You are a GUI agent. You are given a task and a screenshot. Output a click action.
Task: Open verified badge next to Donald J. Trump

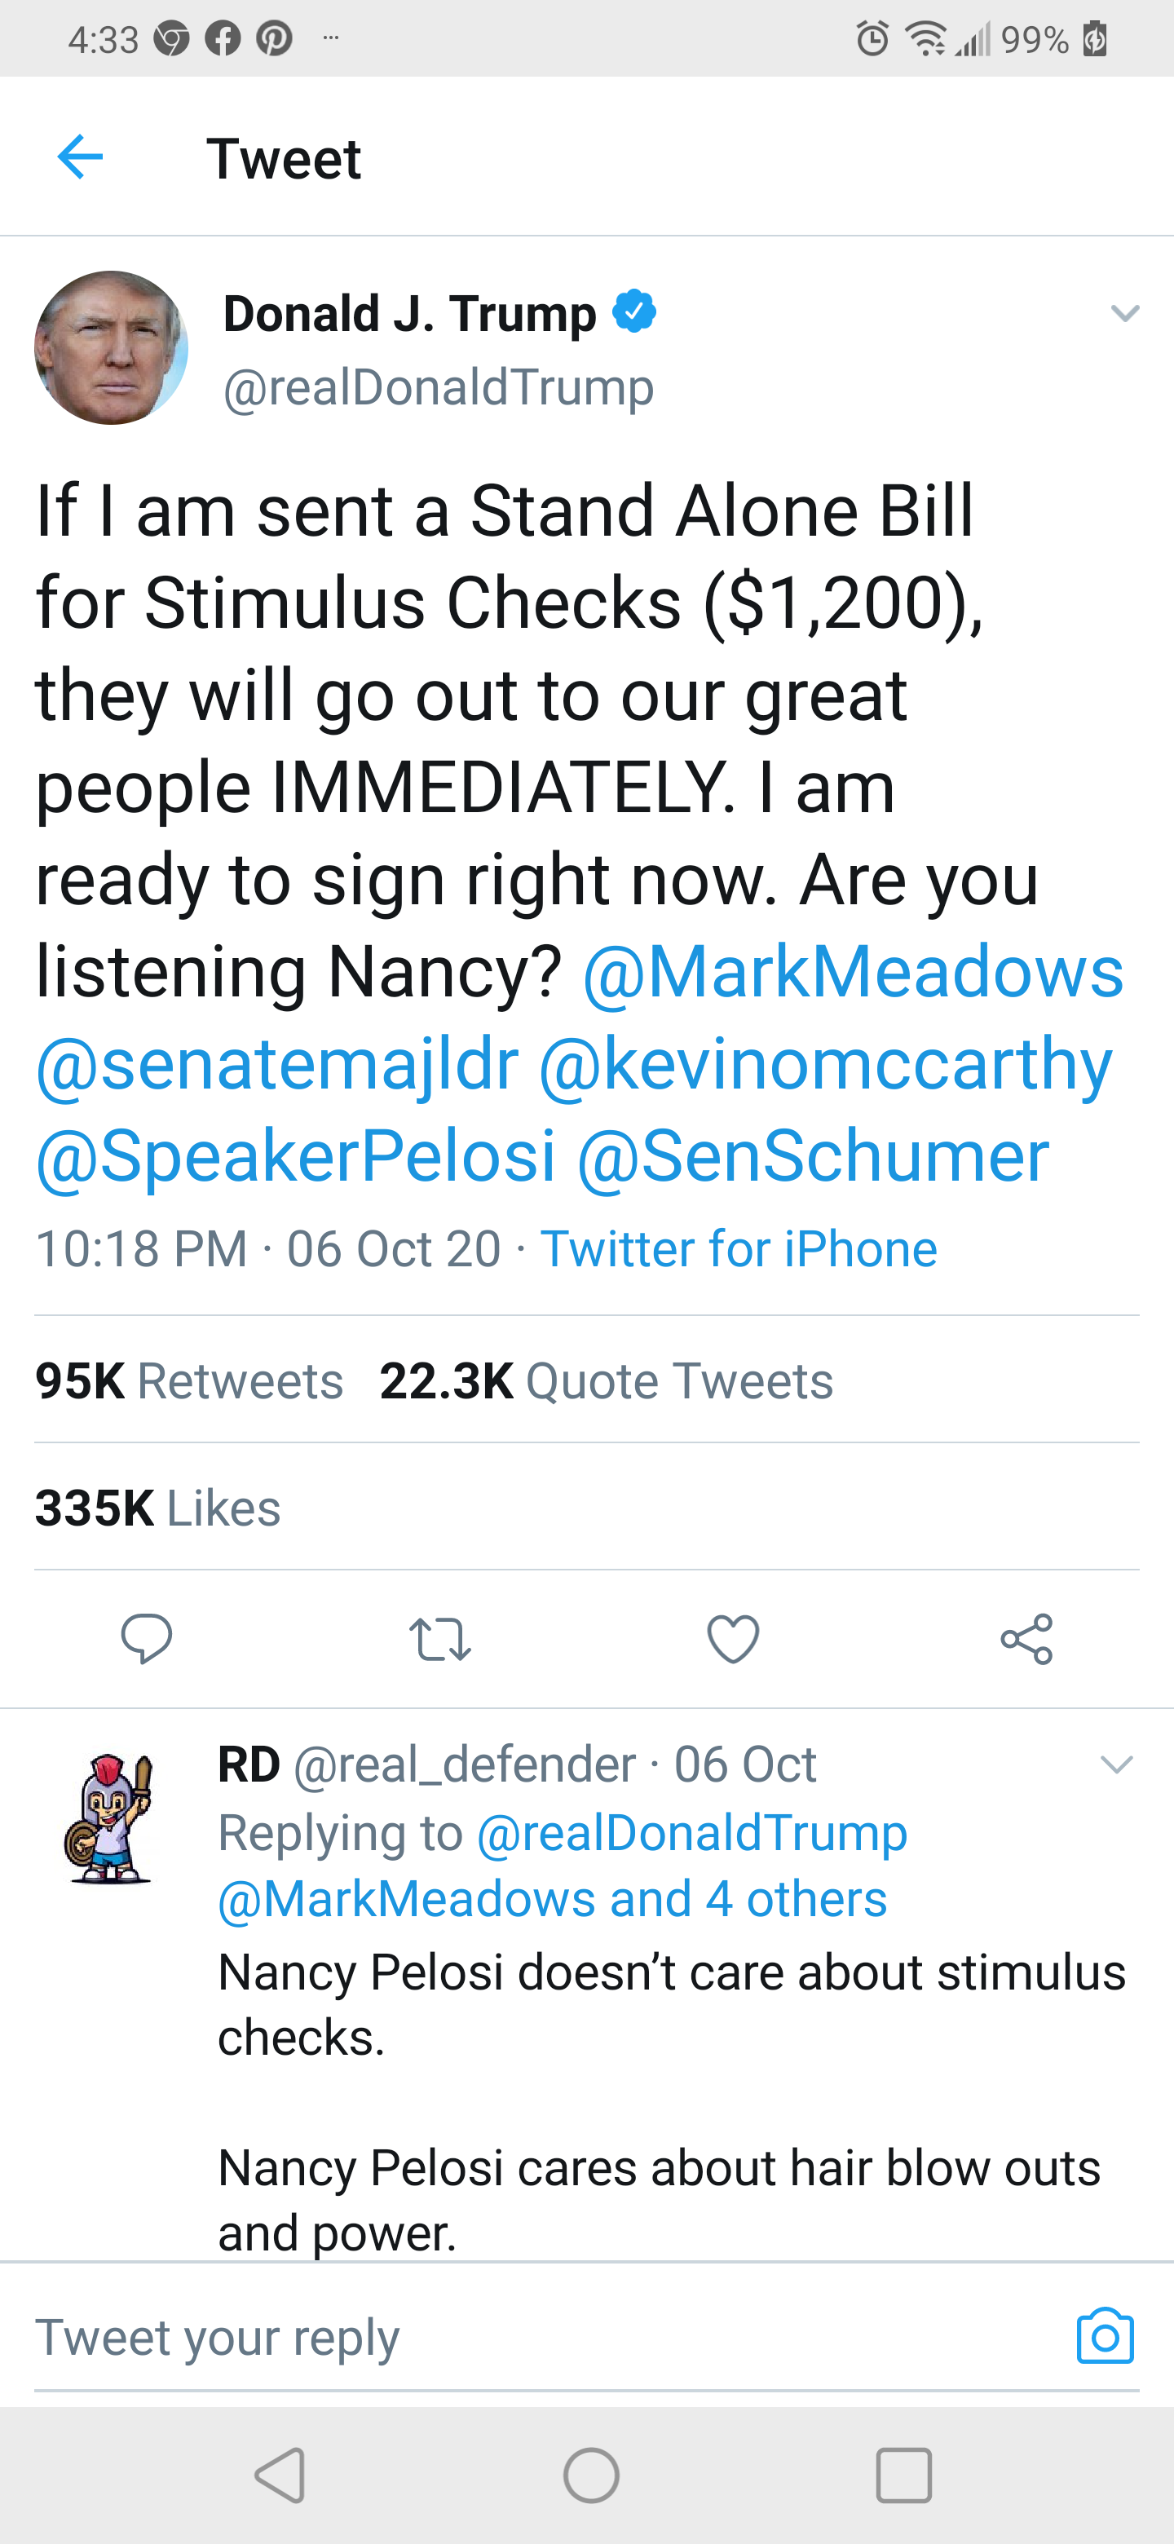[634, 311]
